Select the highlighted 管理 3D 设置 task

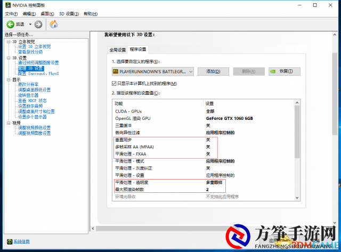tap(31, 68)
